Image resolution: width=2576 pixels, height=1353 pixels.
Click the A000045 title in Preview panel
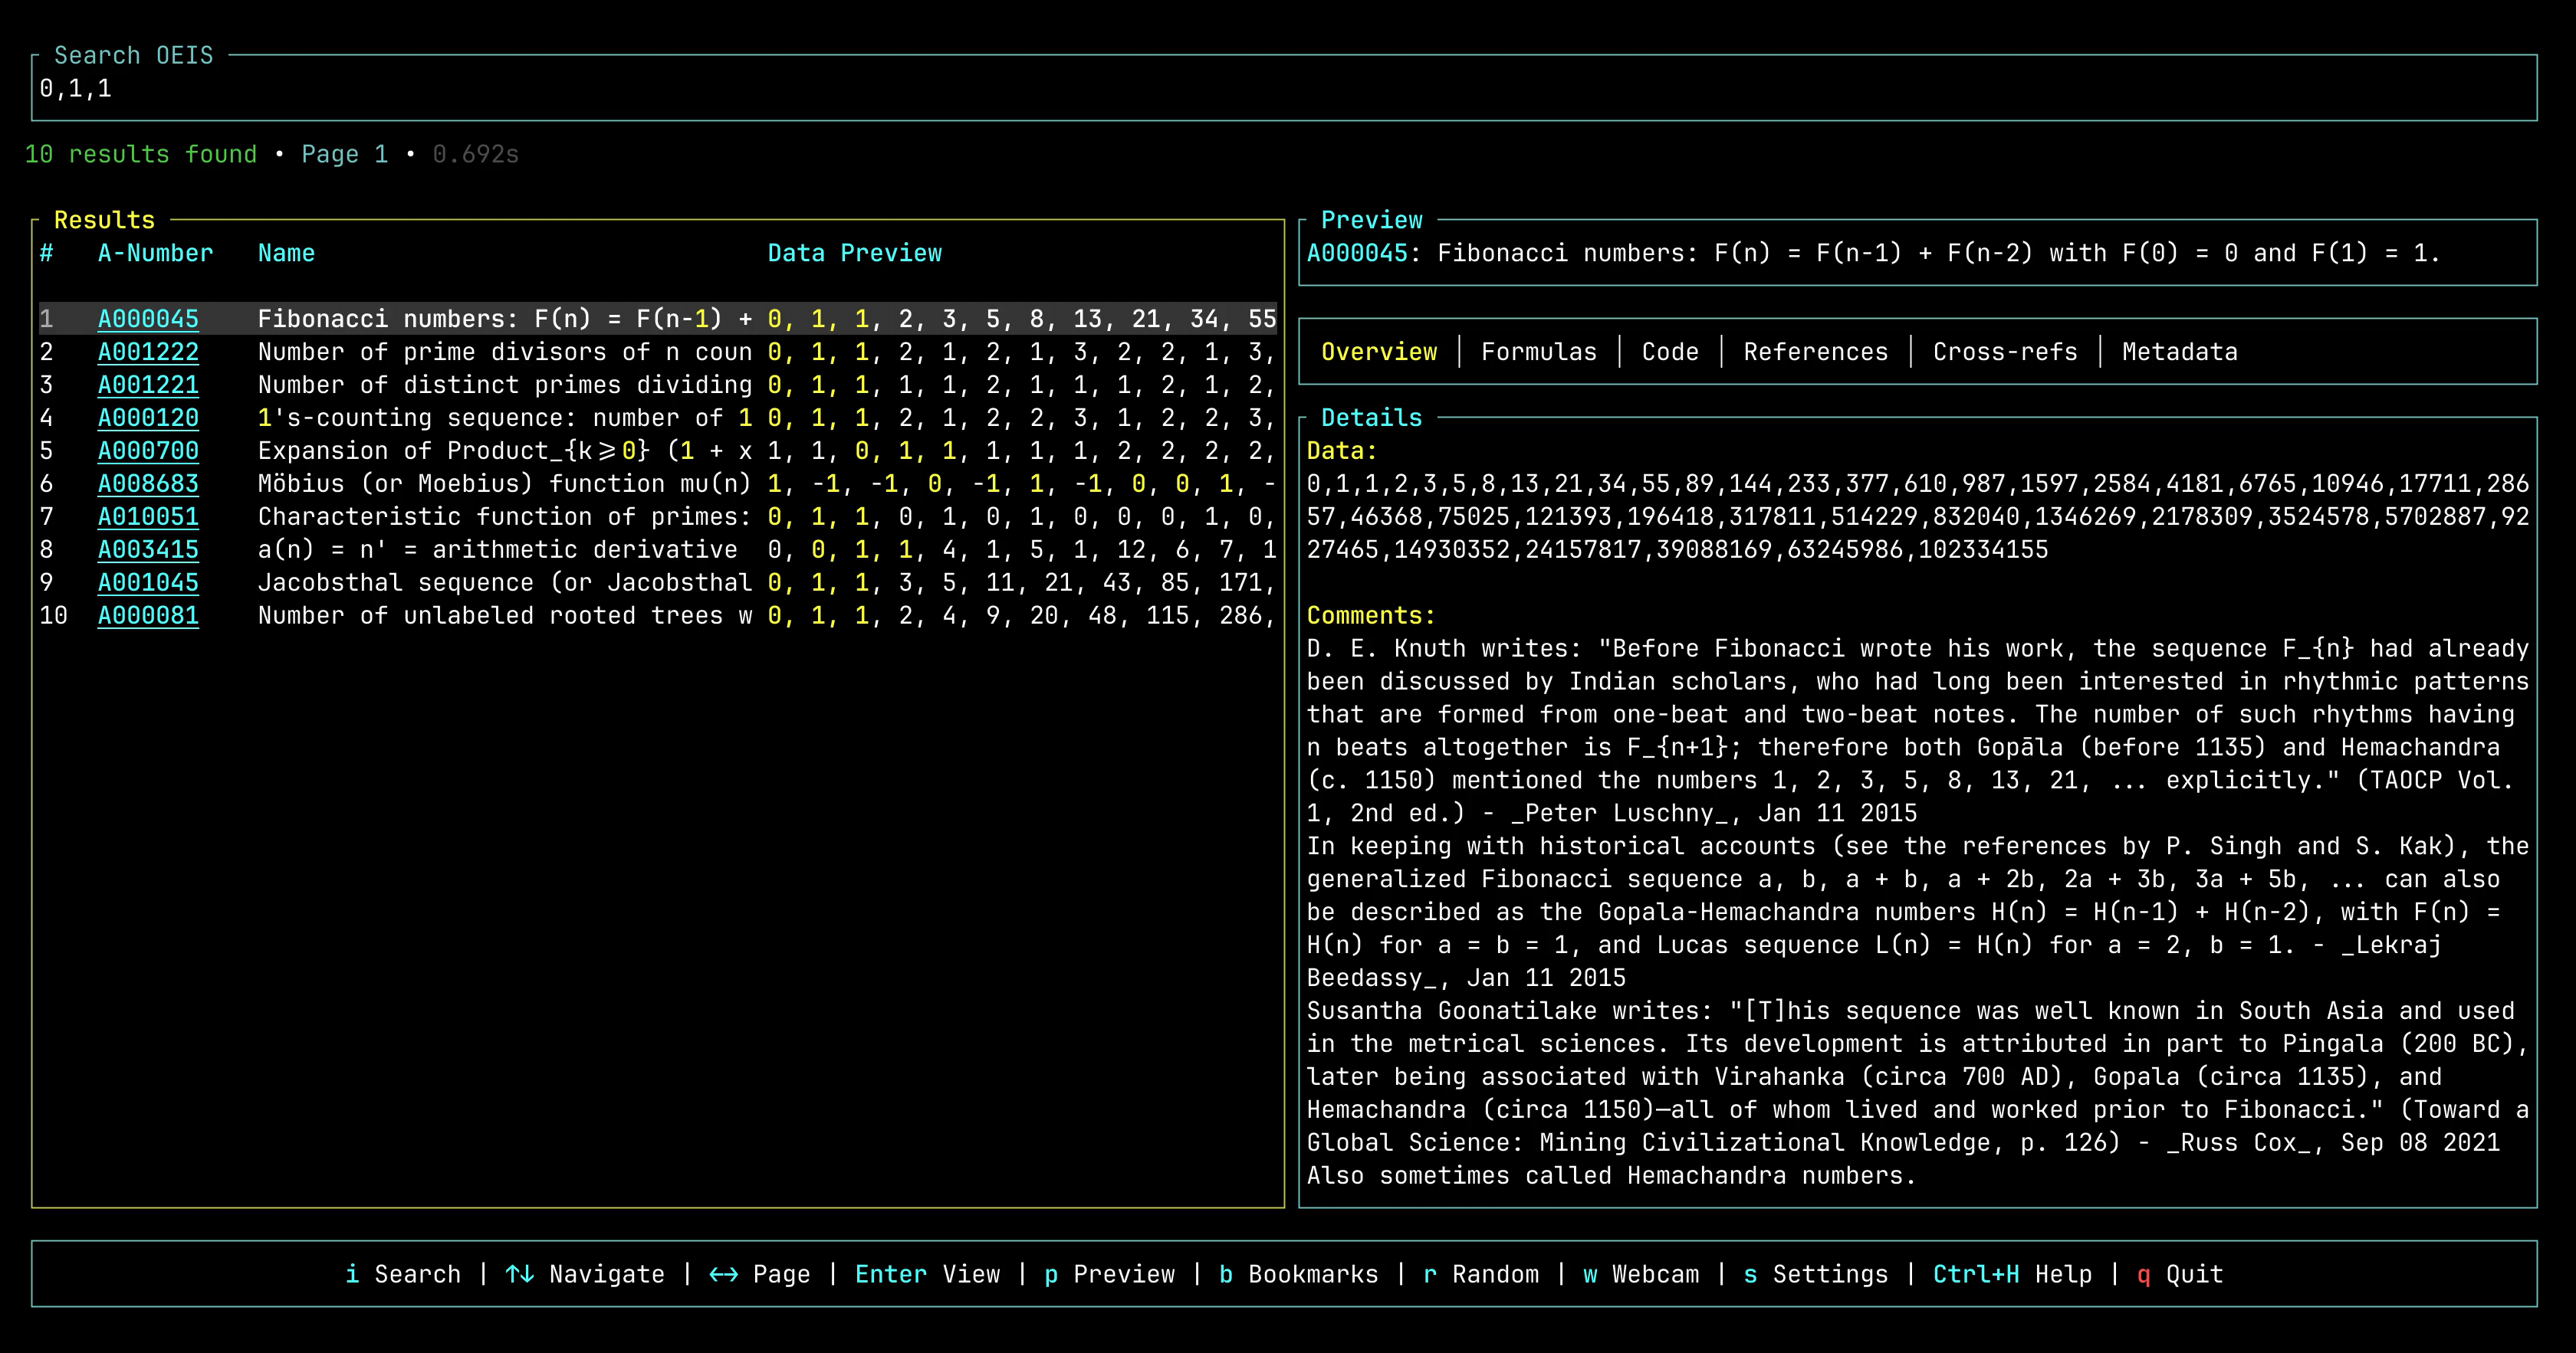point(1872,253)
